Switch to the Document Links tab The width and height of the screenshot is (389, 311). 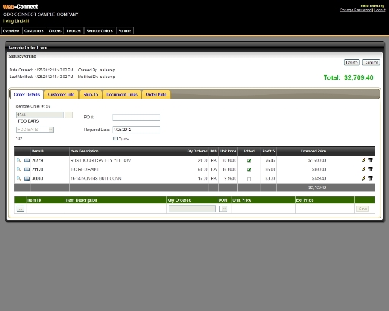coord(122,94)
